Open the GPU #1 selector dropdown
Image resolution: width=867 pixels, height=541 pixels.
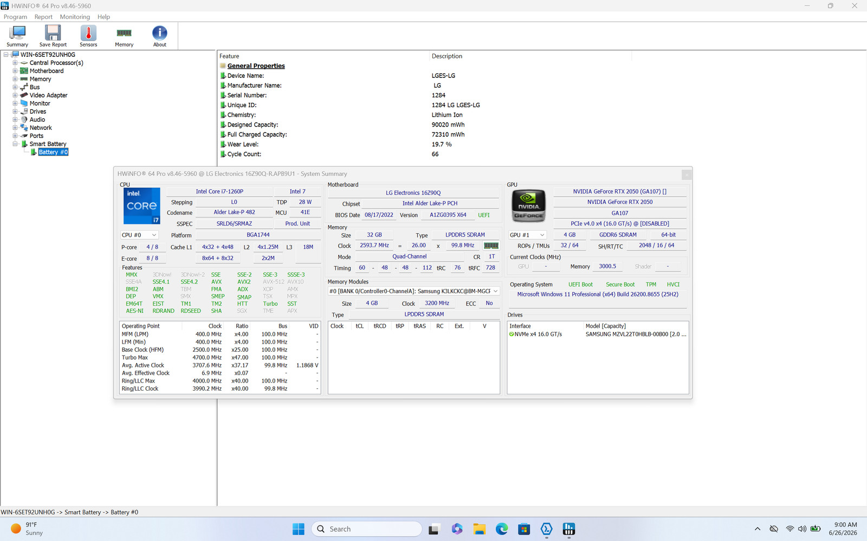(527, 235)
